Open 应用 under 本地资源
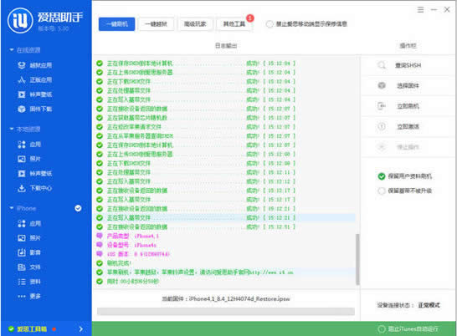The height and width of the screenshot is (336, 457). pos(29,145)
